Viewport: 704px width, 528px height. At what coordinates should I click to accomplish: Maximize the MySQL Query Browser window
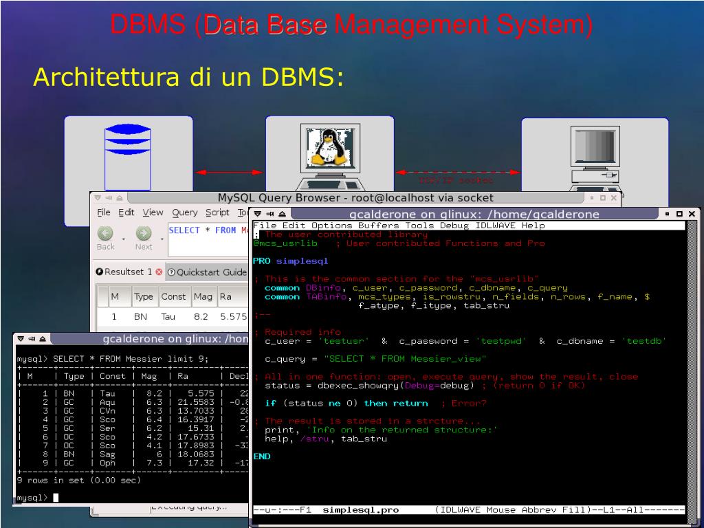tap(603, 197)
